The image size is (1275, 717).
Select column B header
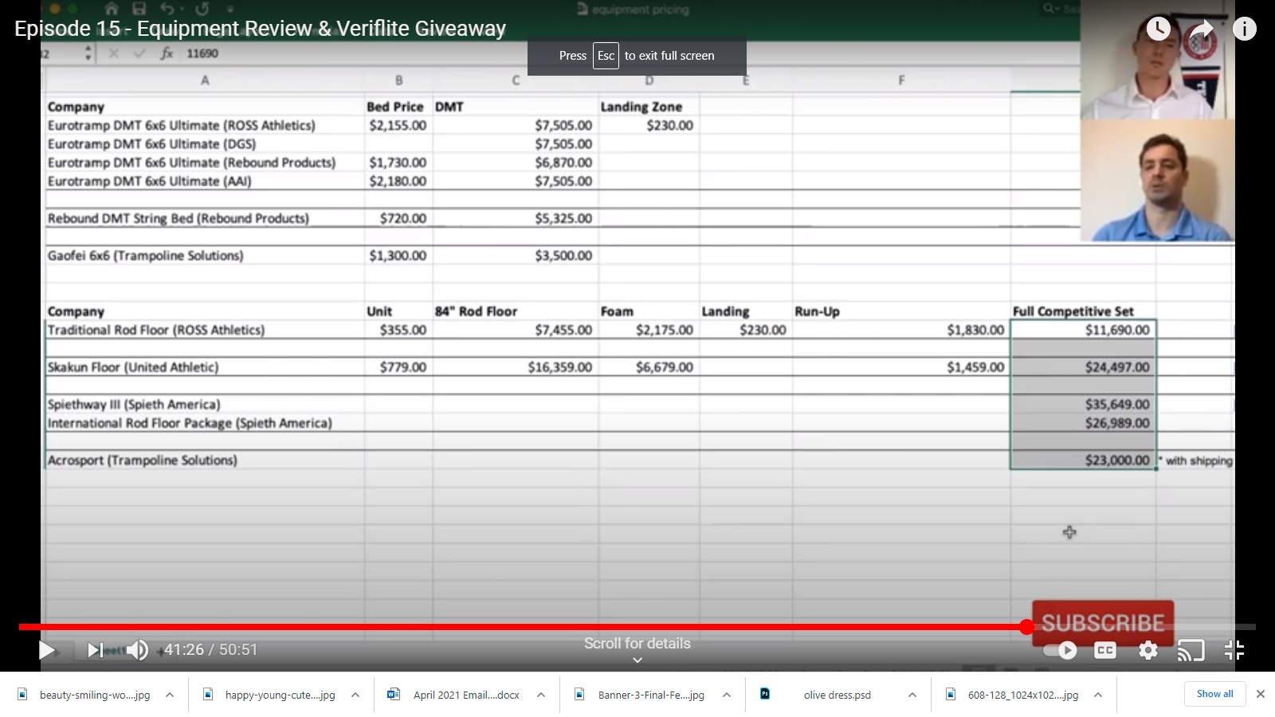(398, 80)
